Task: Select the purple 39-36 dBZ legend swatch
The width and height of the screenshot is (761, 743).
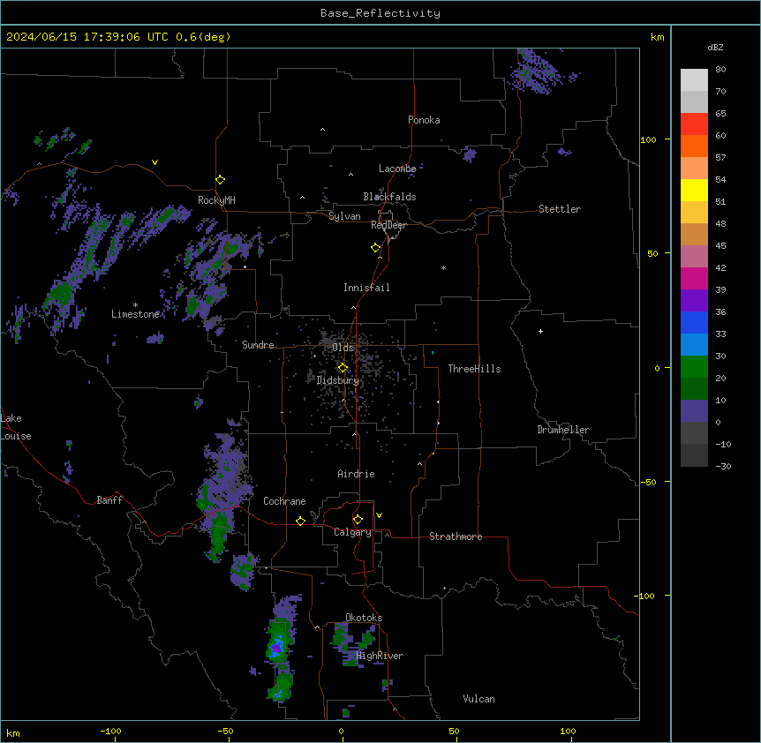Action: point(694,300)
